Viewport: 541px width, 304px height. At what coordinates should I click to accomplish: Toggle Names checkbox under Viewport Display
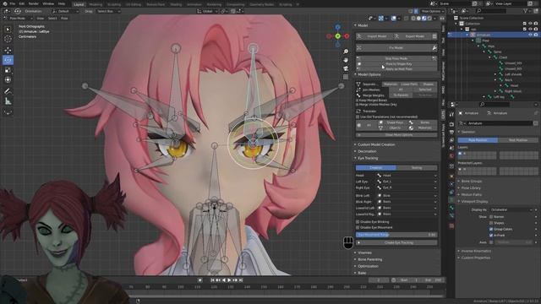[x=491, y=217]
